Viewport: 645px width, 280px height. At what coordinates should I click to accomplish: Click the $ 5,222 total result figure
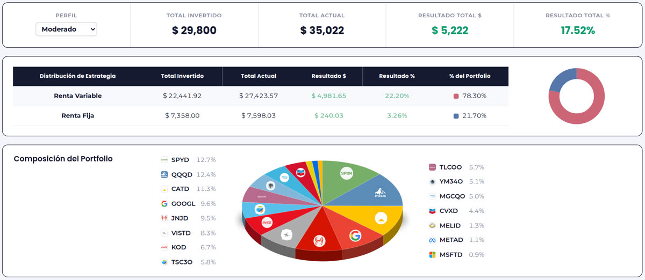click(x=450, y=31)
